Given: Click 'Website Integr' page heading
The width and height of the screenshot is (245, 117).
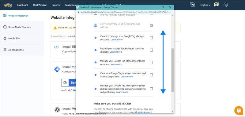Looking at the screenshot, I should 63,17.
